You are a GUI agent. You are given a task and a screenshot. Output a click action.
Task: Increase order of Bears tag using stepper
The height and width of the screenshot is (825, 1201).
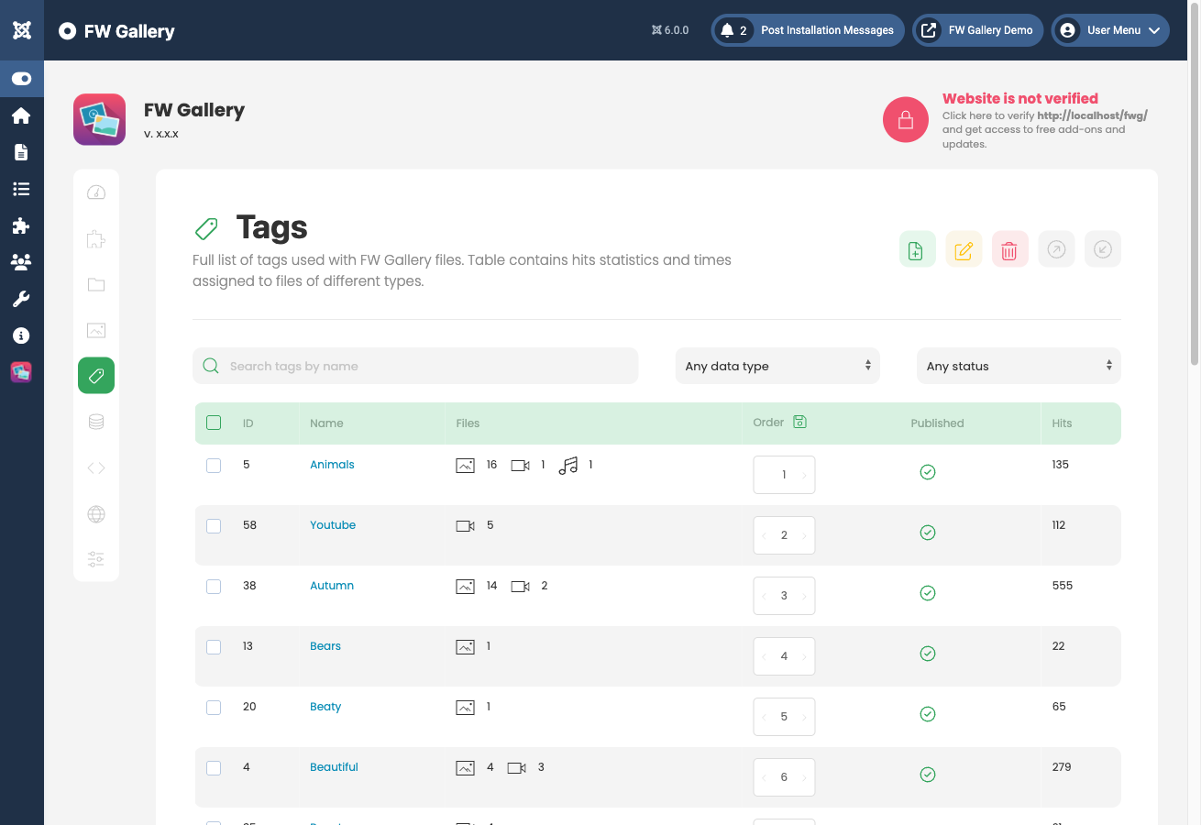coord(805,656)
